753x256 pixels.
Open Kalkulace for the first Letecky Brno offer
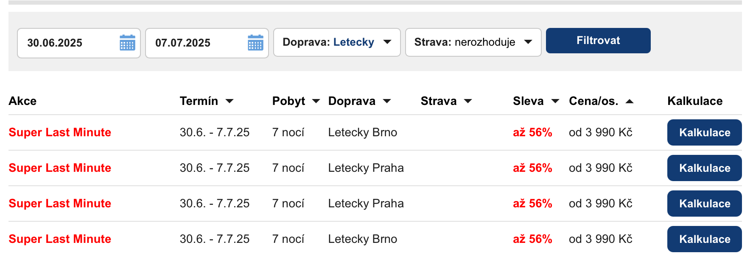point(704,132)
